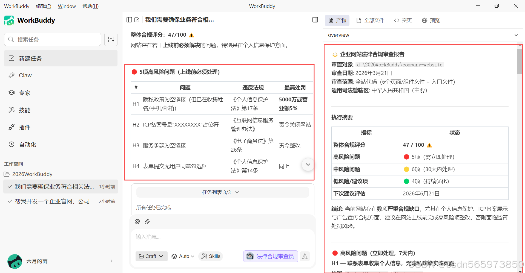Click the 法律合规审查员 avatar icon
Screen dimensions: 525x273
tap(250, 256)
